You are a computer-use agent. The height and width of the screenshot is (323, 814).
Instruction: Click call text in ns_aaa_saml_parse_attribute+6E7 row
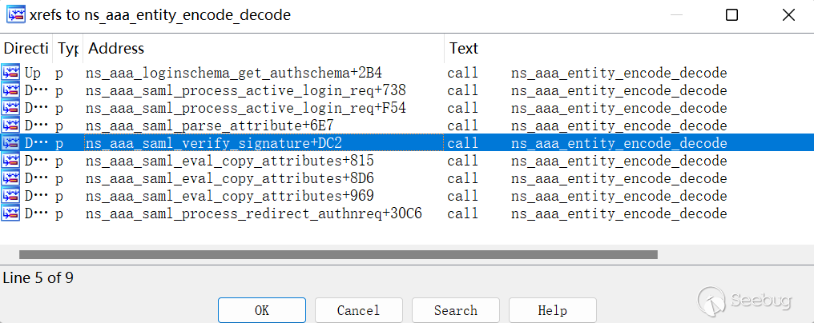coord(462,126)
